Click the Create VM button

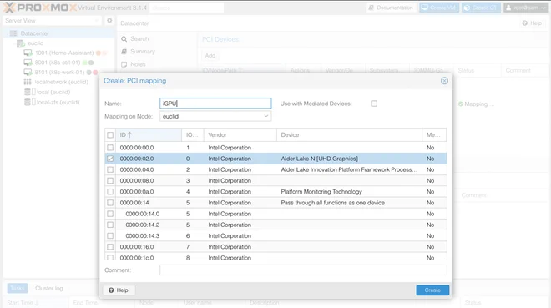pyautogui.click(x=439, y=8)
